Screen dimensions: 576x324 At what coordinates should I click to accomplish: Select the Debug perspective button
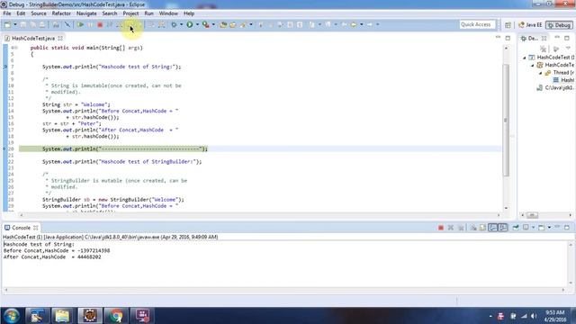click(559, 25)
